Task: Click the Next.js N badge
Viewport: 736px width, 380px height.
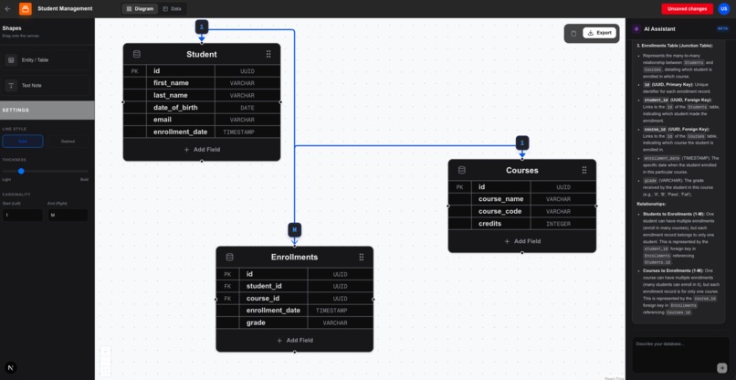Action: [10, 368]
